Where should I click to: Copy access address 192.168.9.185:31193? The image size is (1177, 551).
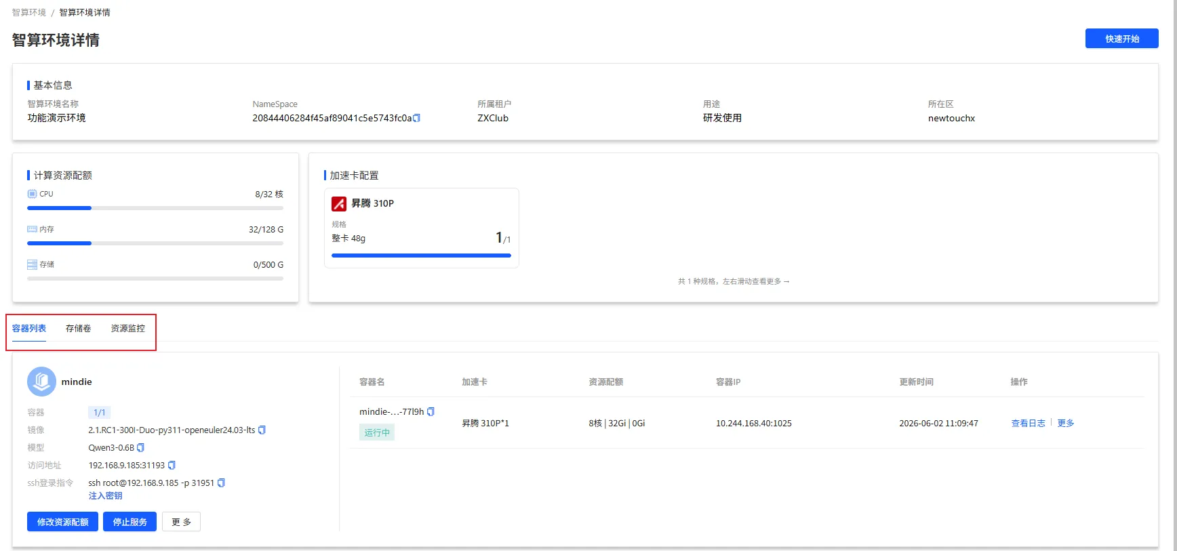click(x=172, y=465)
